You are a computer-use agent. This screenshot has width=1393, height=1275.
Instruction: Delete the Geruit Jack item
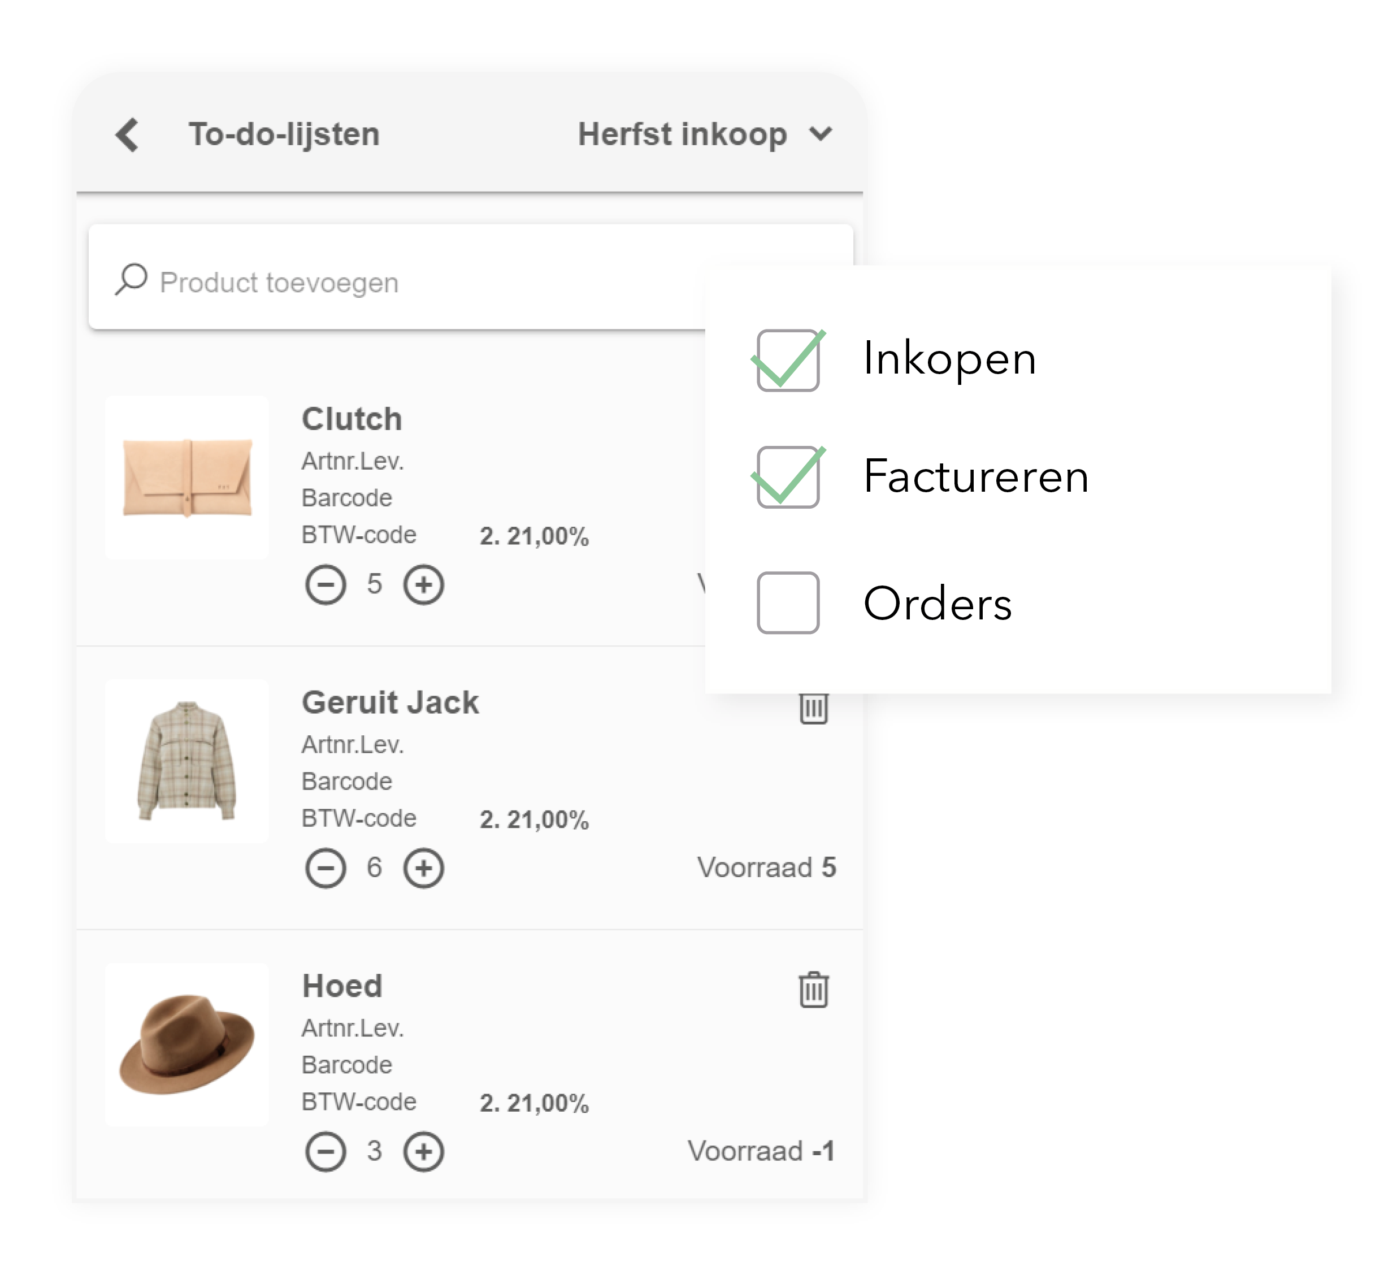pyautogui.click(x=813, y=708)
